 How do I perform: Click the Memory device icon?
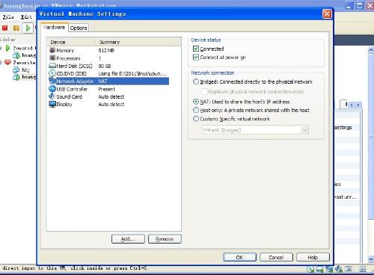pos(52,50)
